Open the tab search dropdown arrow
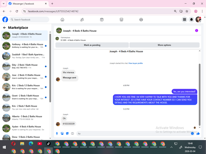206x154 pixels. point(4,4)
